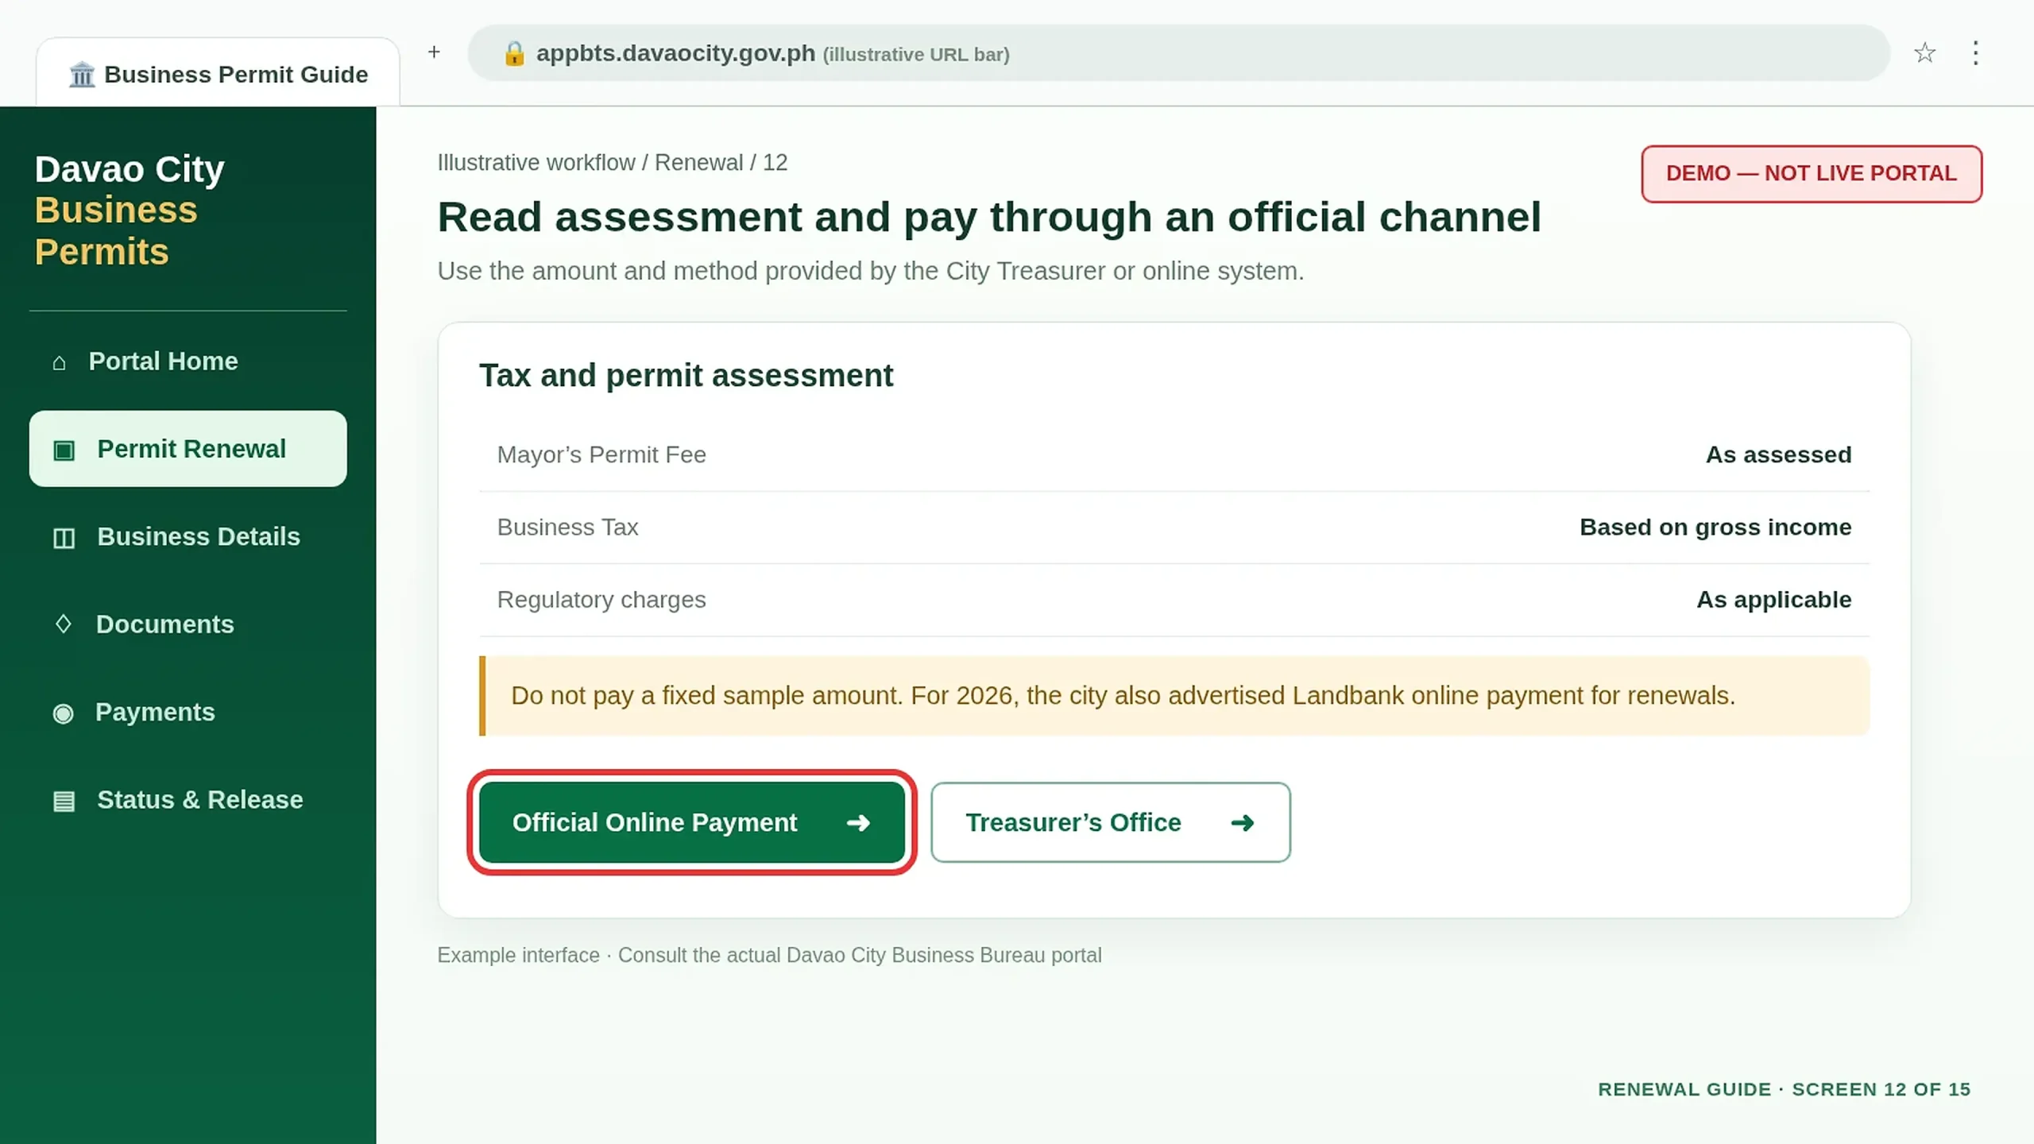Click the As assessed value
The height and width of the screenshot is (1144, 2034).
(x=1778, y=455)
